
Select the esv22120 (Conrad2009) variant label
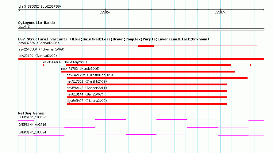click(x=38, y=56)
